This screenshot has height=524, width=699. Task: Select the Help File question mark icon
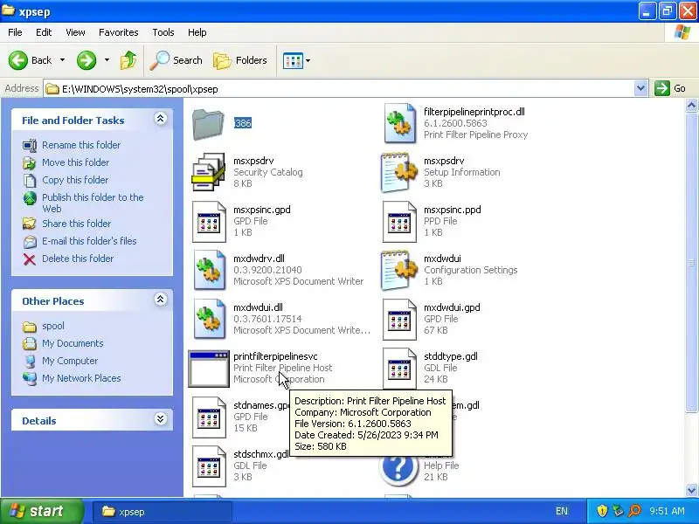click(x=398, y=469)
